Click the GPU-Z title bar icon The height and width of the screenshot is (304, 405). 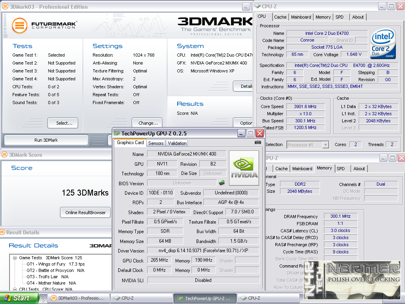coord(117,133)
